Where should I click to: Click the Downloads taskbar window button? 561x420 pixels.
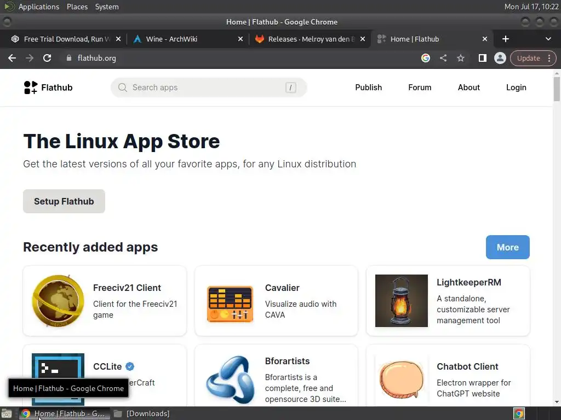click(x=142, y=413)
